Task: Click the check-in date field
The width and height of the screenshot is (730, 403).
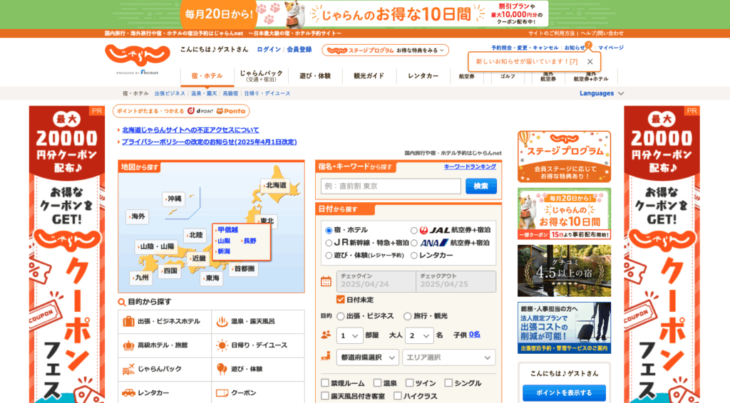Action: point(376,281)
